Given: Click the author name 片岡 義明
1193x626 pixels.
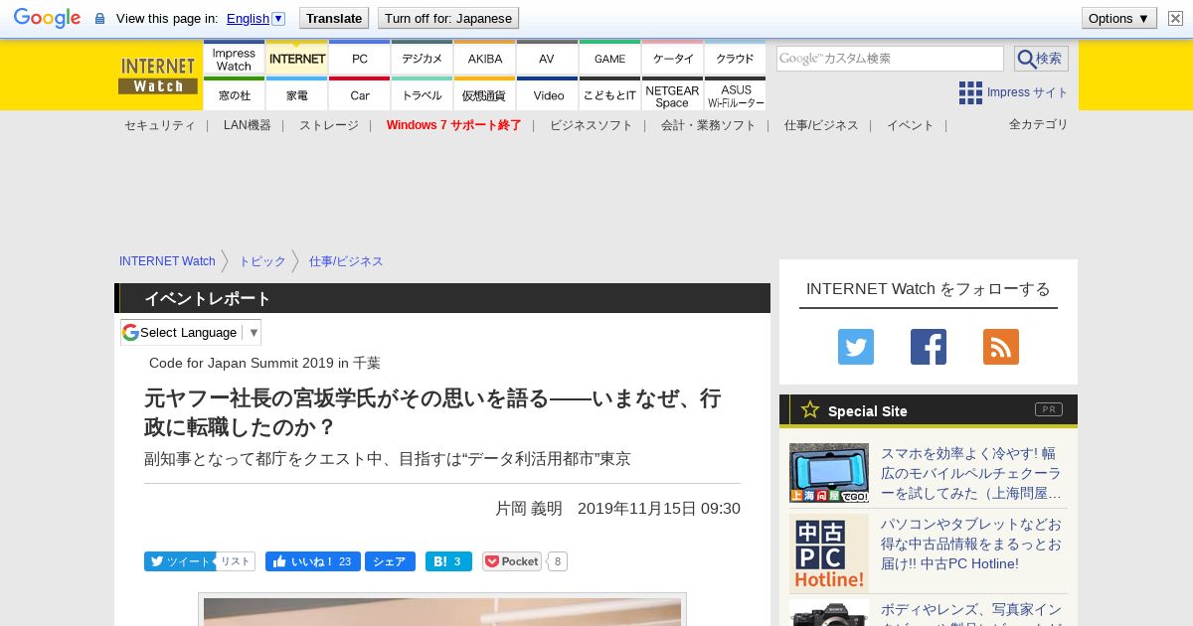Looking at the screenshot, I should point(529,508).
